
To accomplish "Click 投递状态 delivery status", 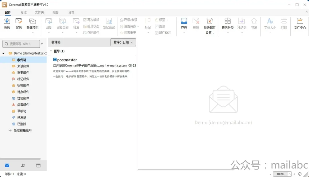I will 91,26.
